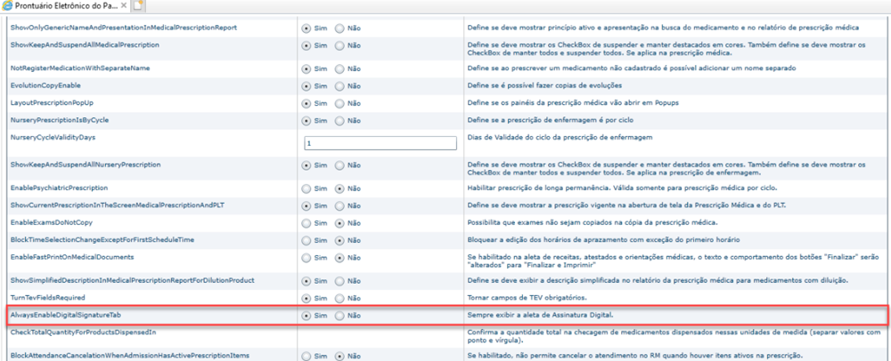Select Sim for NotRegisterMedicationWithSeparateName
The height and width of the screenshot is (361, 891).
tap(307, 69)
